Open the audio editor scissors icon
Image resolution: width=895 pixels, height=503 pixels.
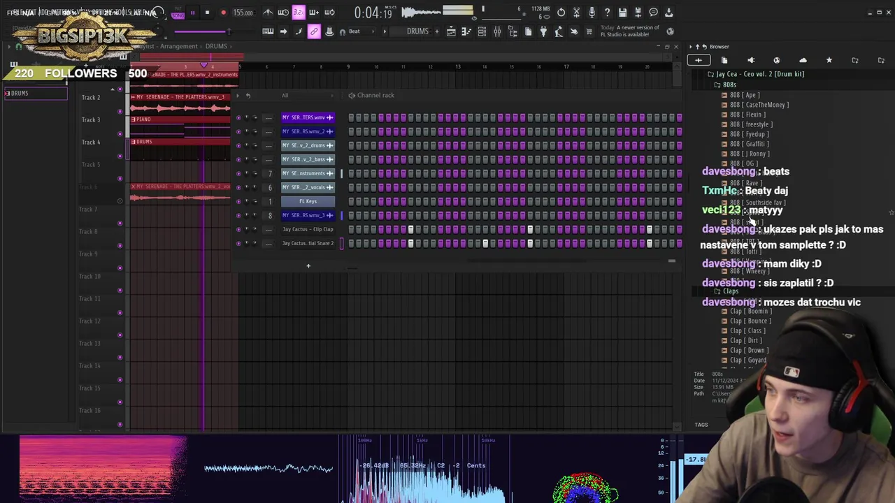576,13
